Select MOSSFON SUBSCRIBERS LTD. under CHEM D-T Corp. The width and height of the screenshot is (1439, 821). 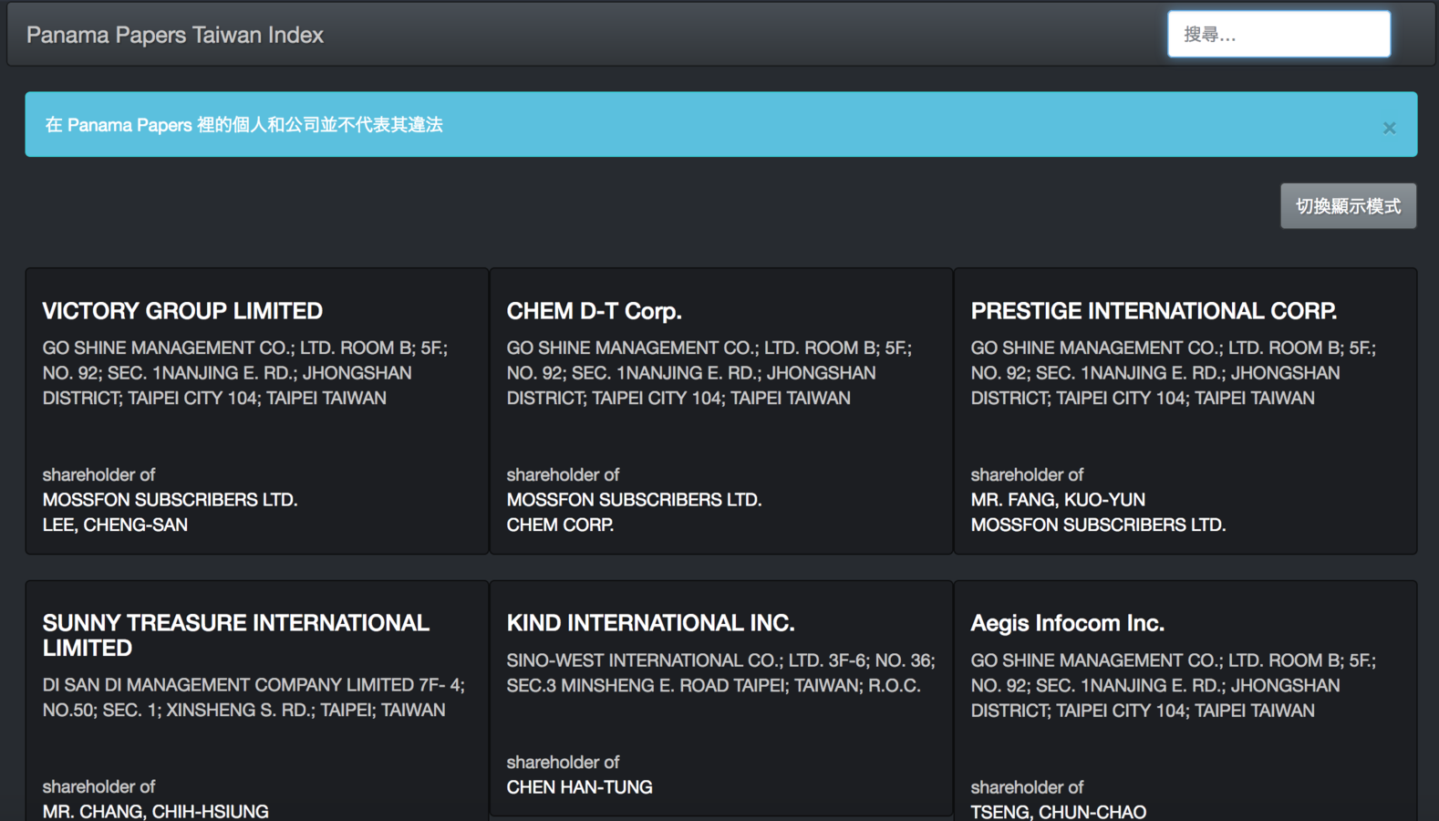pos(634,500)
